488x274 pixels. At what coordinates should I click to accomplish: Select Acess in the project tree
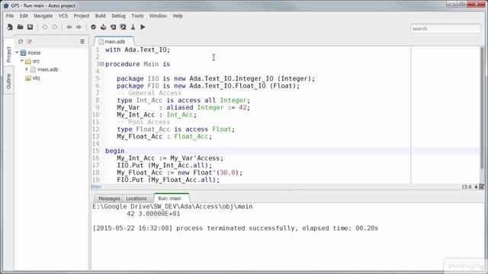click(34, 53)
